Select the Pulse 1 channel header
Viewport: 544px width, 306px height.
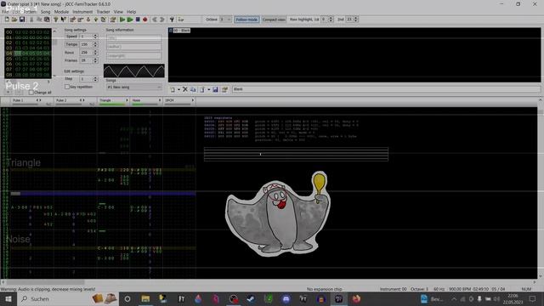[31, 101]
